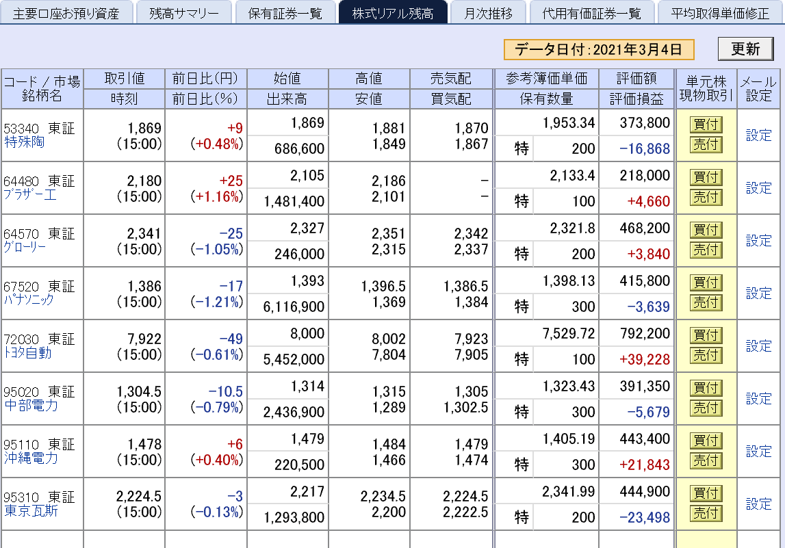Image resolution: width=785 pixels, height=548 pixels.
Task: Click 買付 for 沖縄電力
Action: point(706,441)
